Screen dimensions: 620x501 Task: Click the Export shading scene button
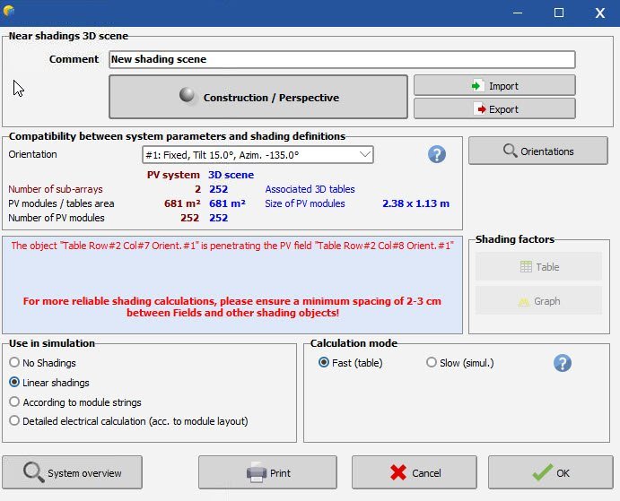493,109
